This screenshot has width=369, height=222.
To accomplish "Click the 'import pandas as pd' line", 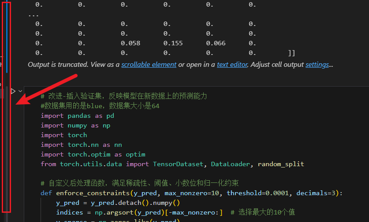I will (78, 116).
